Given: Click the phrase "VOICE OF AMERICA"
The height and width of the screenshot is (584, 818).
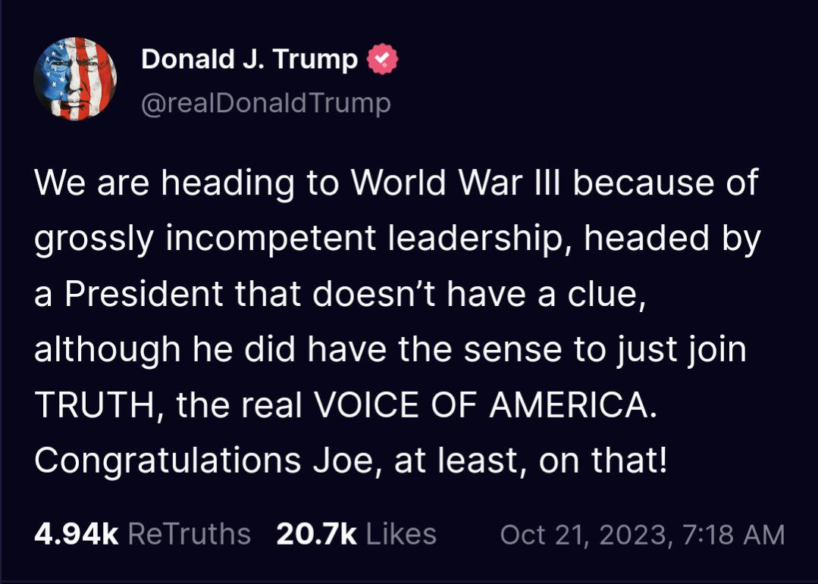Looking at the screenshot, I should coord(482,406).
